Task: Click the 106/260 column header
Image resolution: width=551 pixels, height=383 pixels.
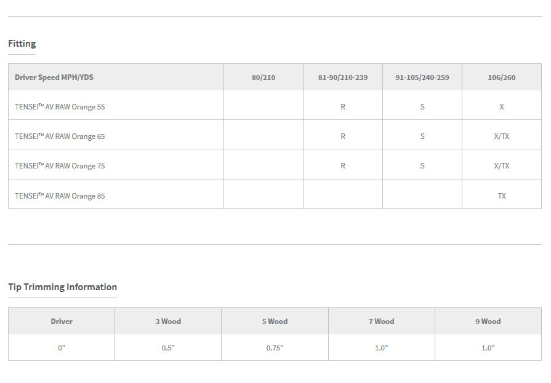Action: point(502,77)
